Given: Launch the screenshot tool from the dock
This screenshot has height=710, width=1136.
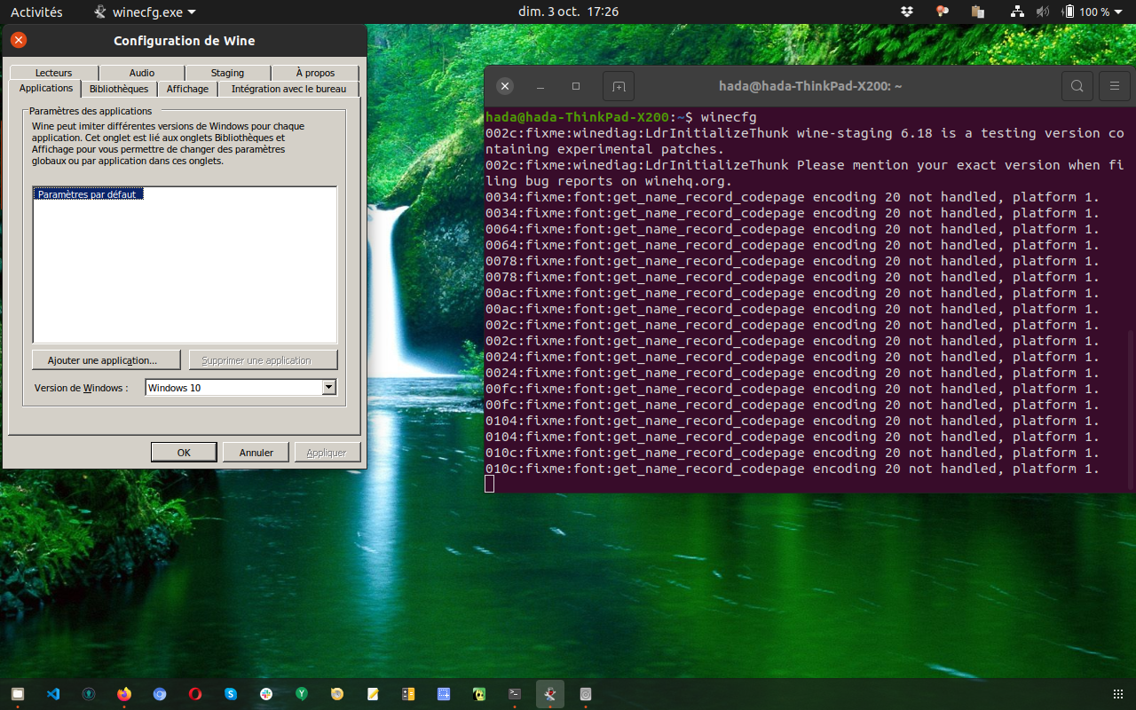Looking at the screenshot, I should [x=444, y=694].
